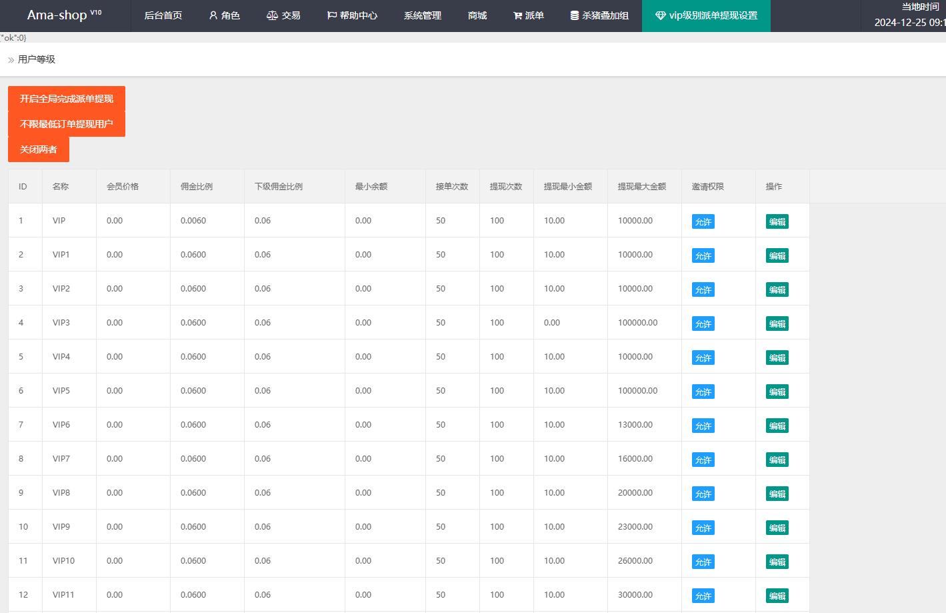
Task: Edit the VIP8 level row
Action: [x=777, y=494]
